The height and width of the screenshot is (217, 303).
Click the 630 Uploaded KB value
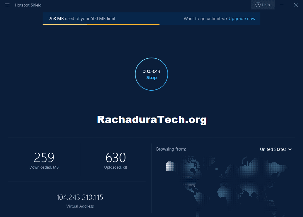tap(116, 158)
